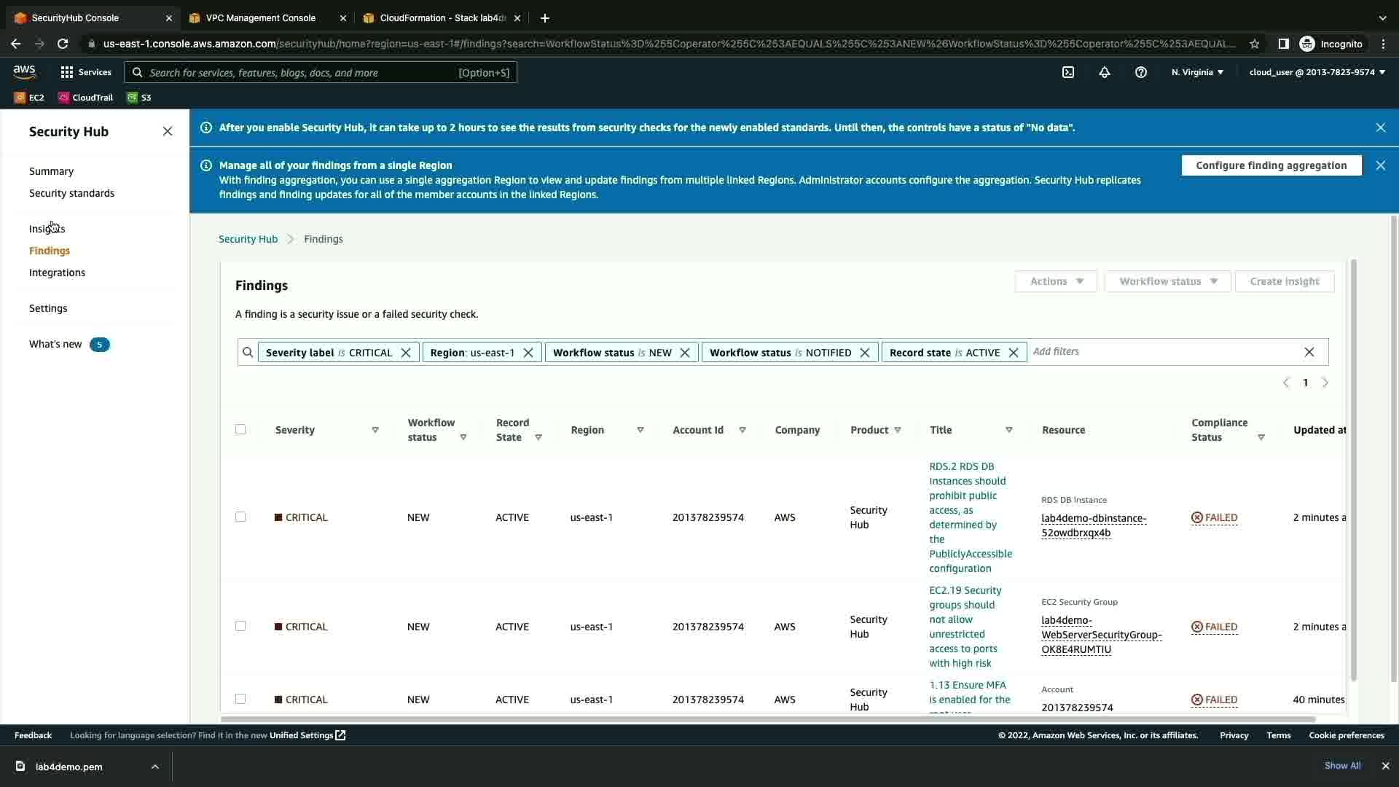
Task: Click the EC2 bookmark shortcut icon
Action: coord(20,98)
